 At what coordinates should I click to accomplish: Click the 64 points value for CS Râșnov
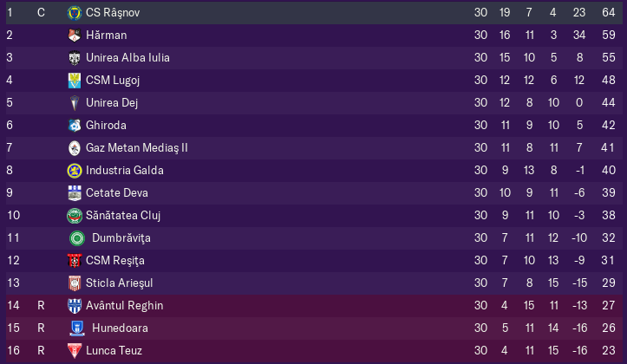point(609,13)
